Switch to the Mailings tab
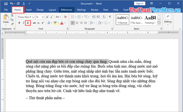 pyautogui.click(x=82, y=10)
